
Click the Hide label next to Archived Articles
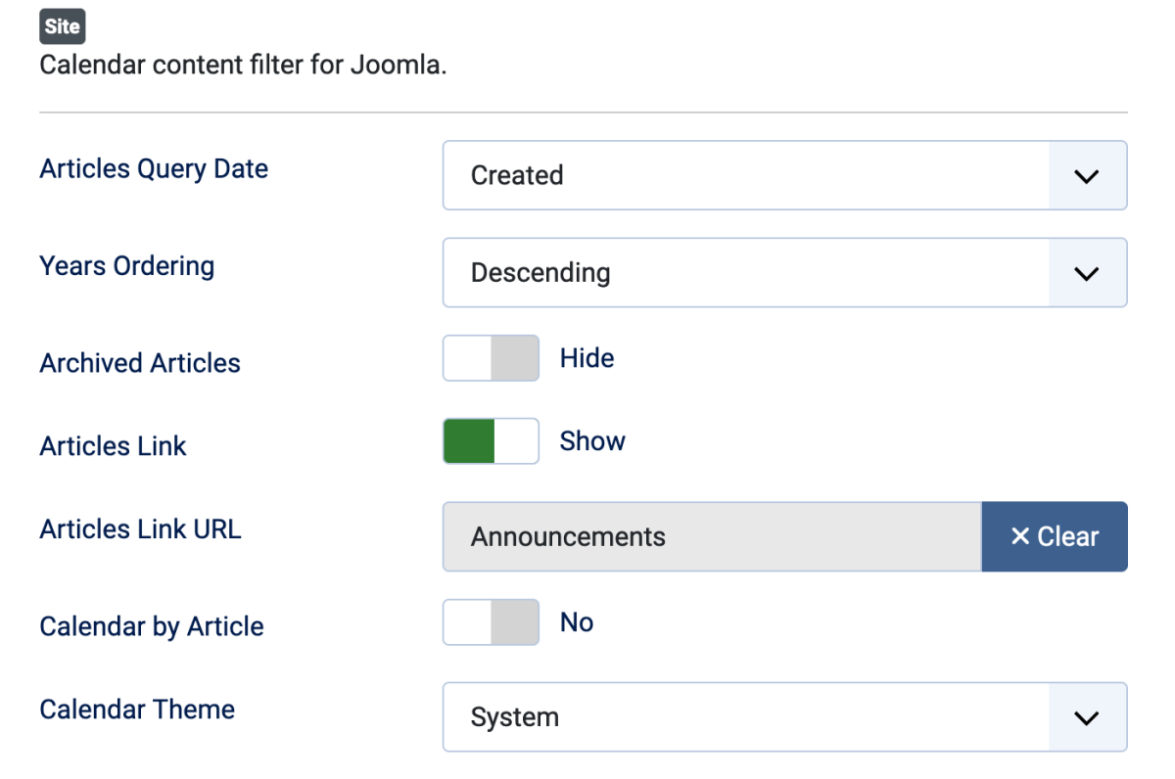click(x=587, y=358)
